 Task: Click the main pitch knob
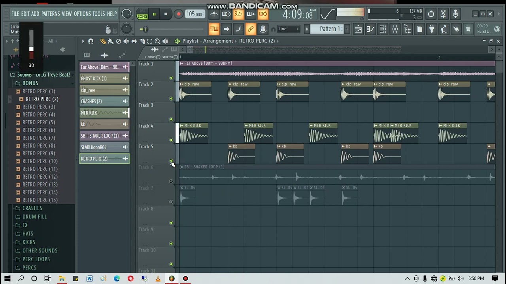126,29
